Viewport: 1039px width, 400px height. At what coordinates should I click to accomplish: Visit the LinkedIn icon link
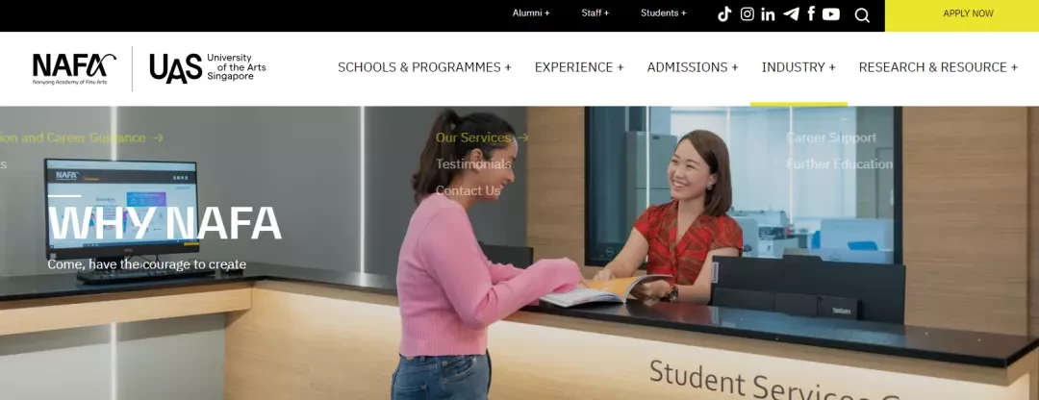(x=768, y=13)
